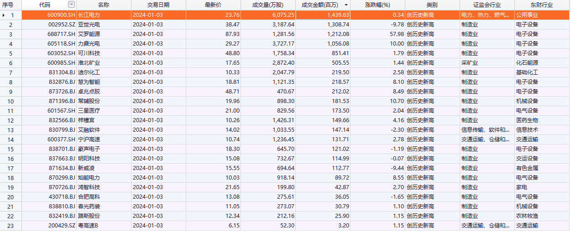Viewport: 571px width, 232px height.
Task: Select row number 10
Action: [x=11, y=101]
